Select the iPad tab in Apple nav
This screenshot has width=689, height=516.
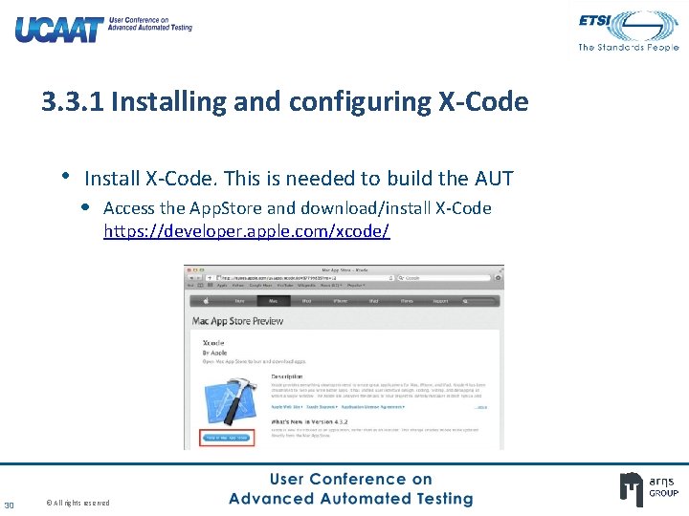point(373,301)
